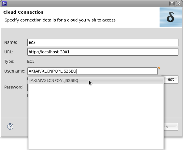Click the URL label
This screenshot has height=150, width=183.
(x=9, y=52)
